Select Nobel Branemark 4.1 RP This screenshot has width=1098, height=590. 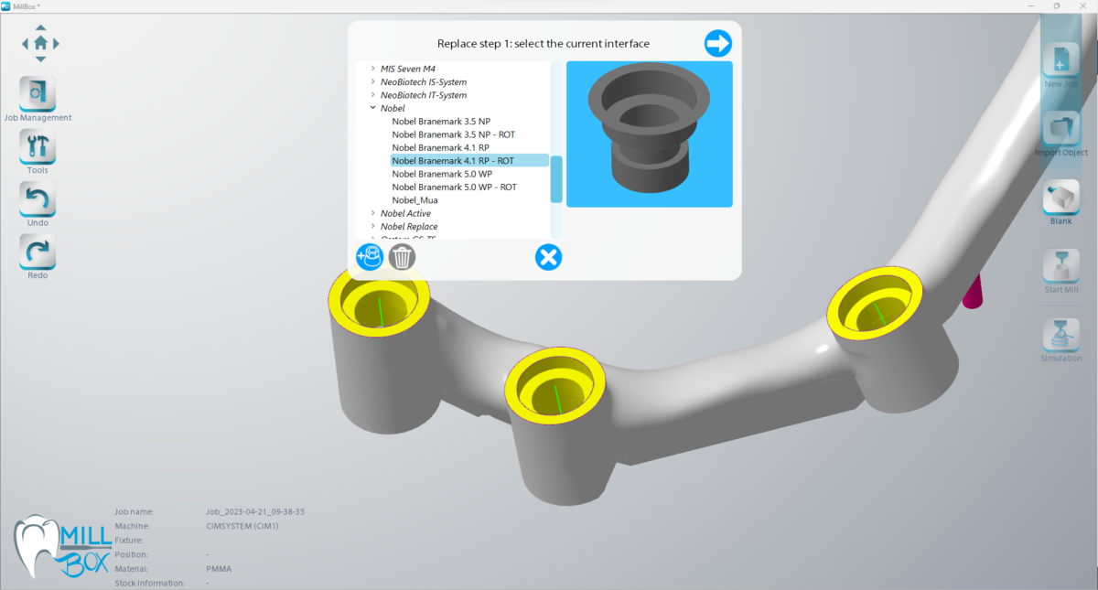tap(440, 147)
